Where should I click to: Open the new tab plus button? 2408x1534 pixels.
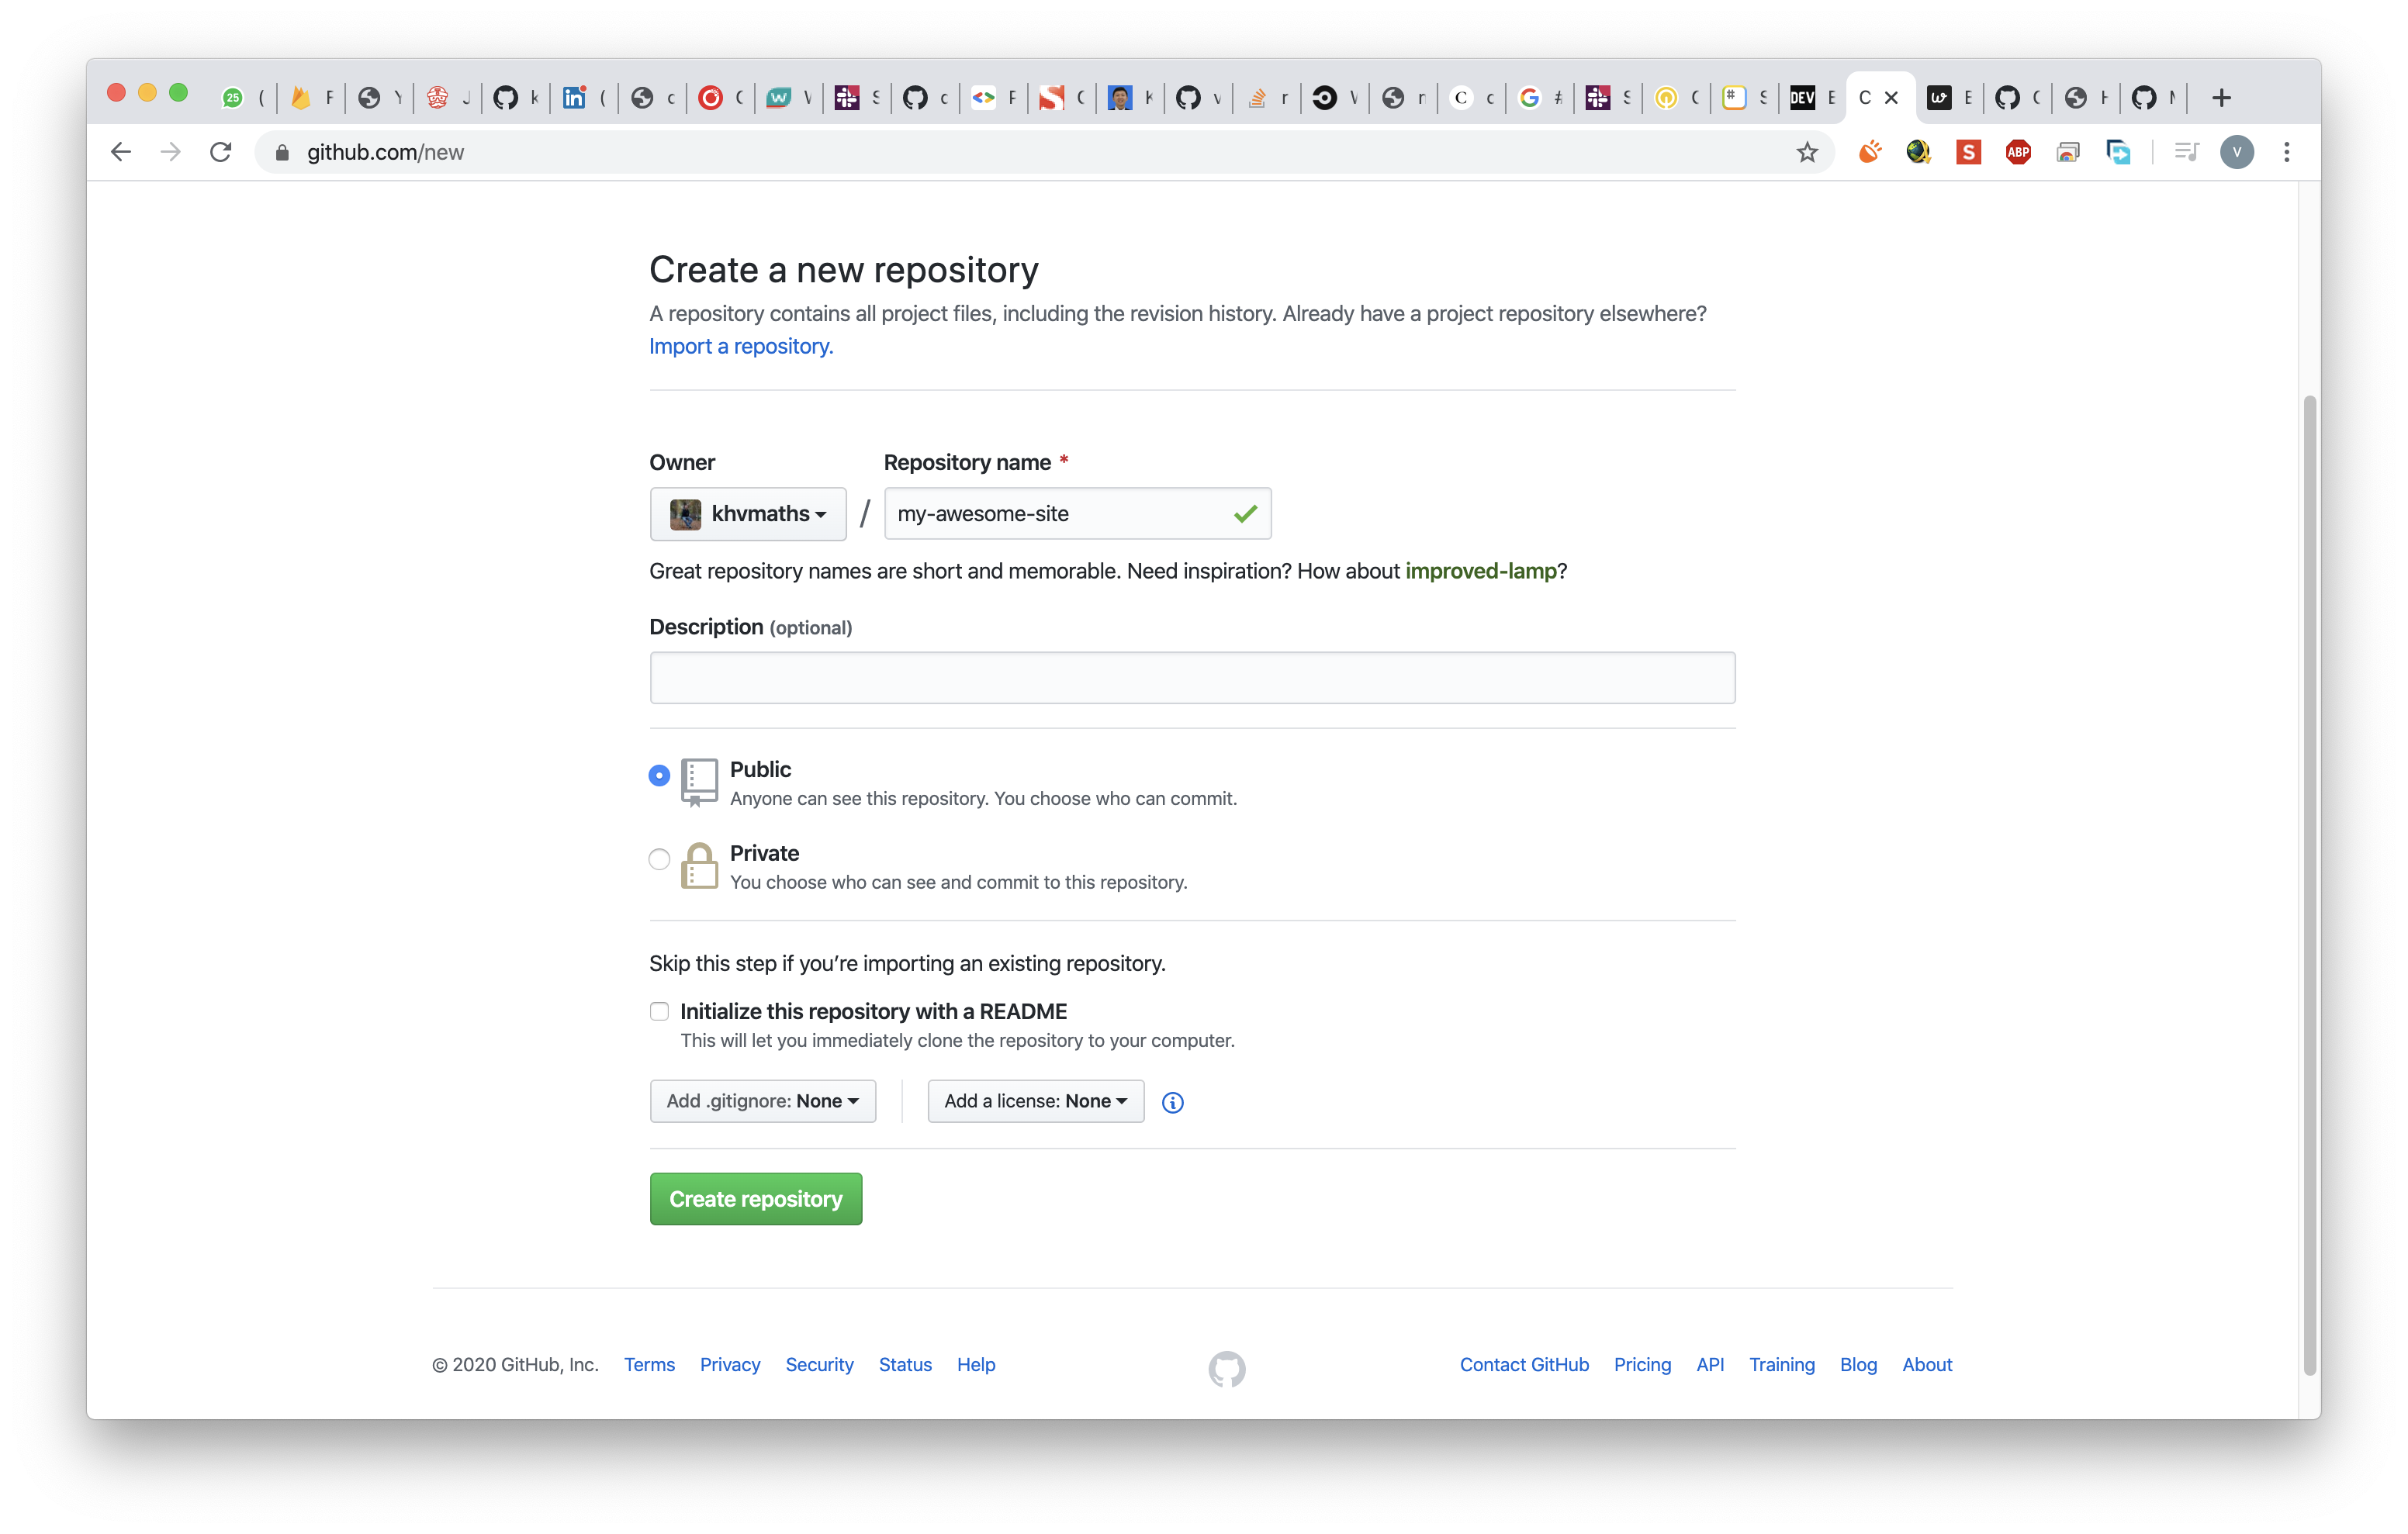point(2221,98)
